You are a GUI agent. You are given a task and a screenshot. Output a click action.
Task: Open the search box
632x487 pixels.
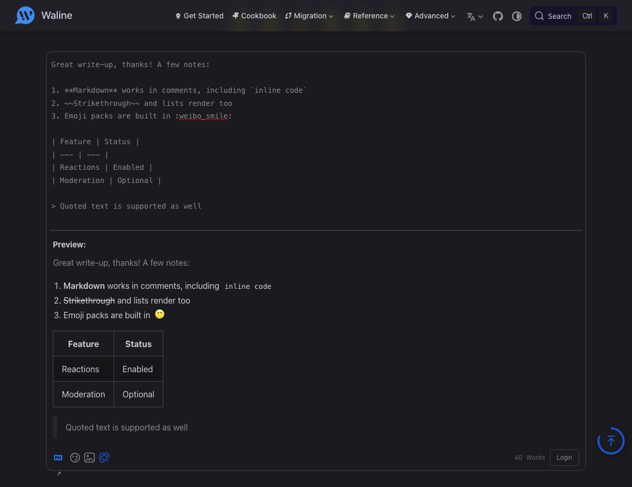573,16
